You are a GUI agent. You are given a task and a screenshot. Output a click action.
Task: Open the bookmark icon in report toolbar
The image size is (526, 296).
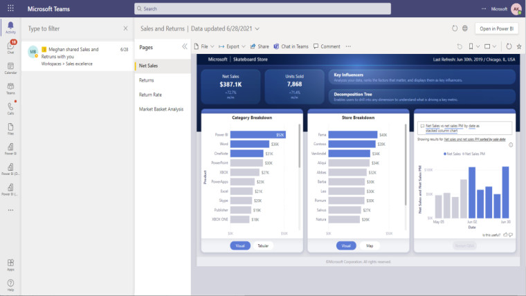(471, 46)
